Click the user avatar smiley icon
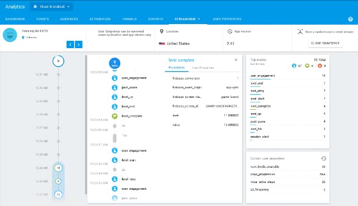This screenshot has height=206, width=358. pos(10,35)
